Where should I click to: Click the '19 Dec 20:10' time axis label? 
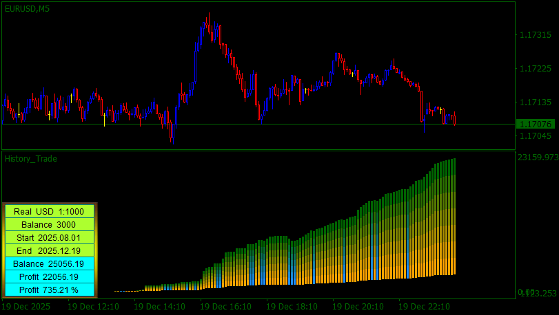pyautogui.click(x=358, y=307)
